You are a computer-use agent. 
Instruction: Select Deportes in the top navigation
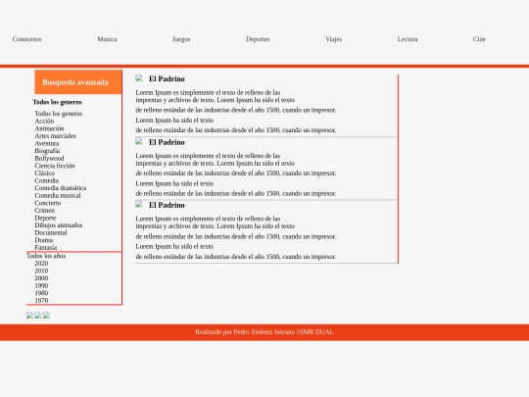click(x=258, y=39)
